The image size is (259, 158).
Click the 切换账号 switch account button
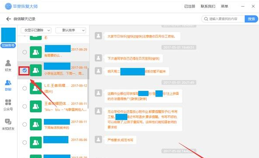(x=8, y=45)
